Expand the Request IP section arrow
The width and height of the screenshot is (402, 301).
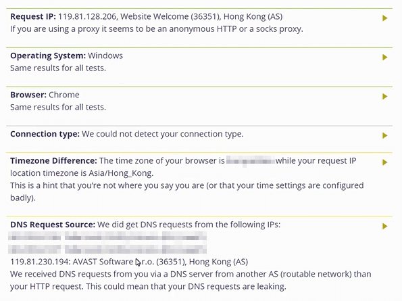point(384,18)
